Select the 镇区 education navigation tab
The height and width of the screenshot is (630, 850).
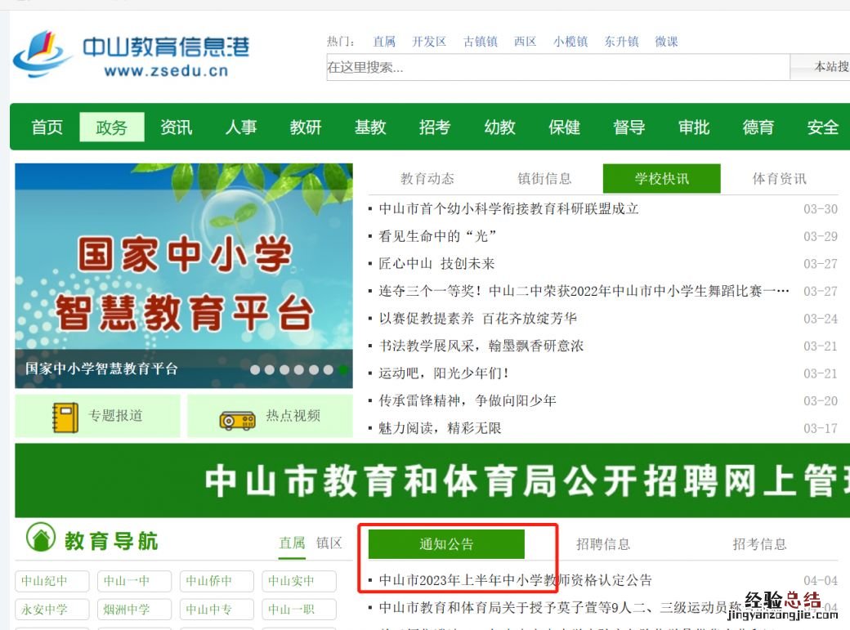click(x=329, y=543)
